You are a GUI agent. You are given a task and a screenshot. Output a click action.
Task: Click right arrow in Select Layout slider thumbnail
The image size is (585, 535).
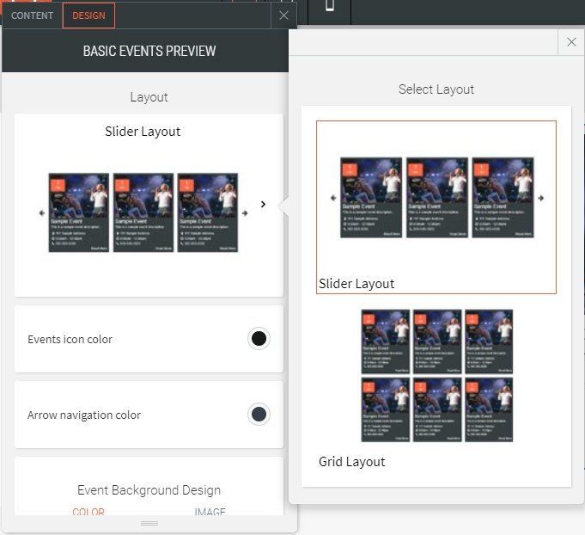tap(542, 198)
